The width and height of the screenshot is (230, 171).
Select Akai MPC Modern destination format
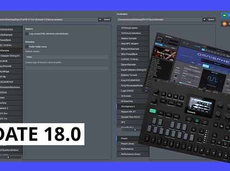coord(133,44)
